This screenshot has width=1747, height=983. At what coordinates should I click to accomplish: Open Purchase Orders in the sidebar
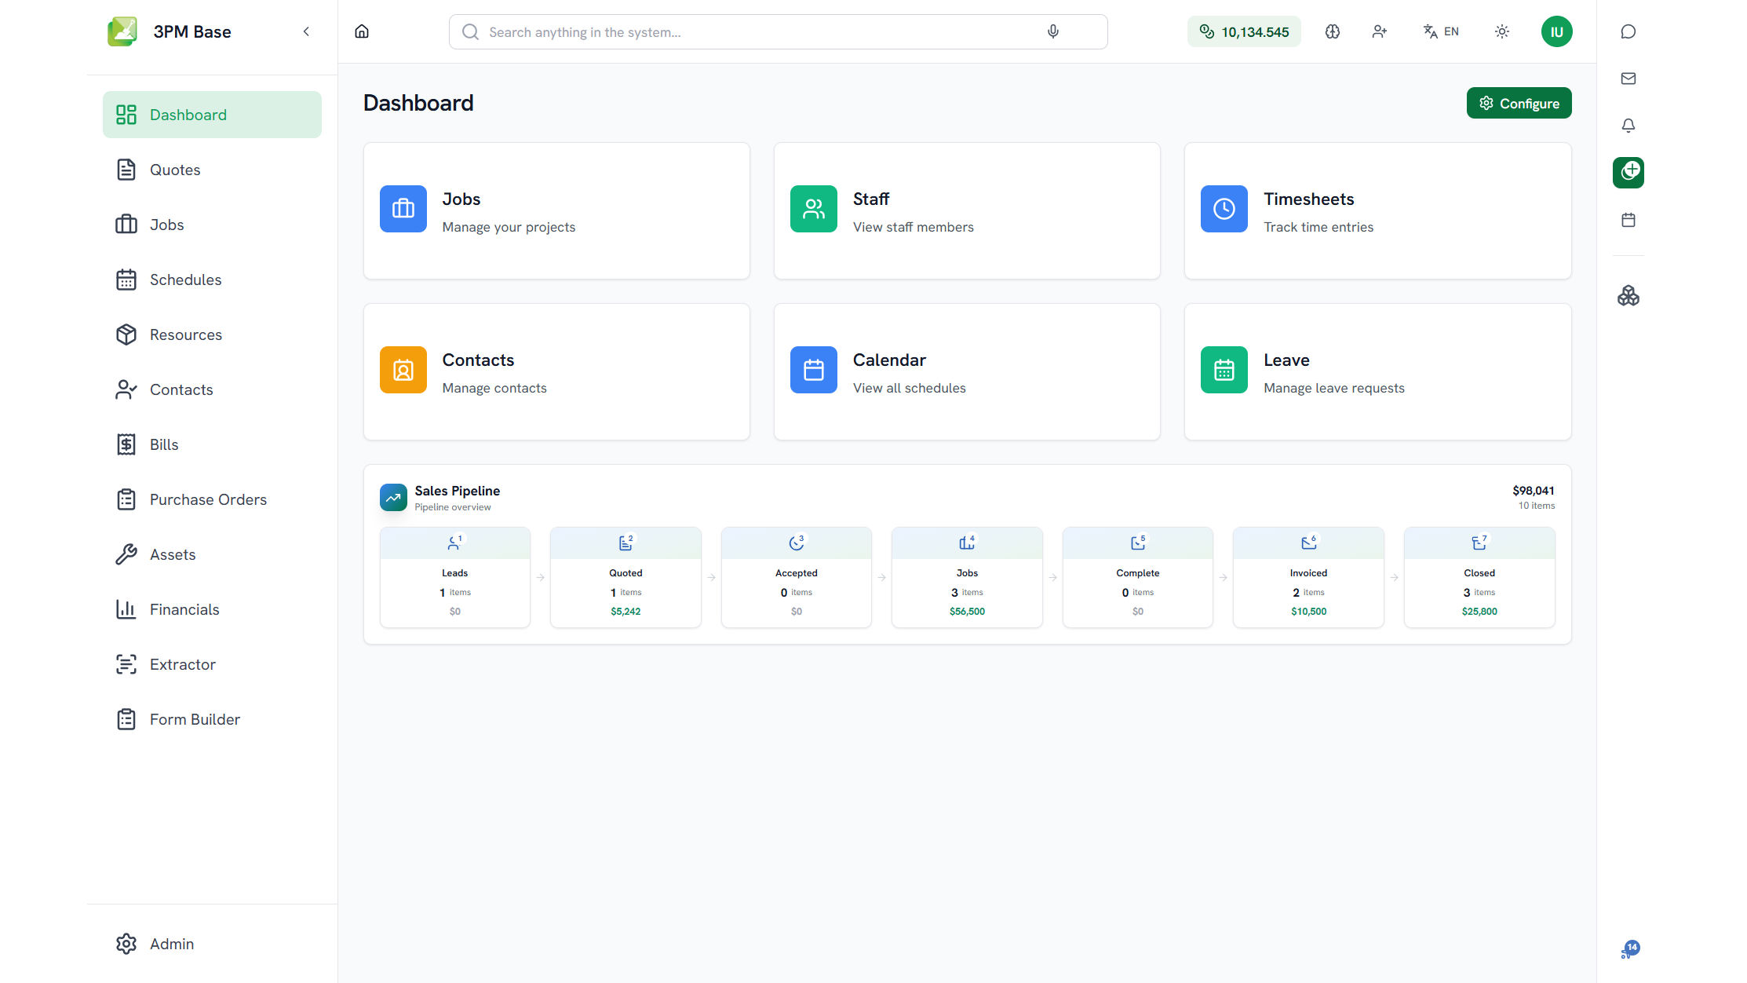212,499
